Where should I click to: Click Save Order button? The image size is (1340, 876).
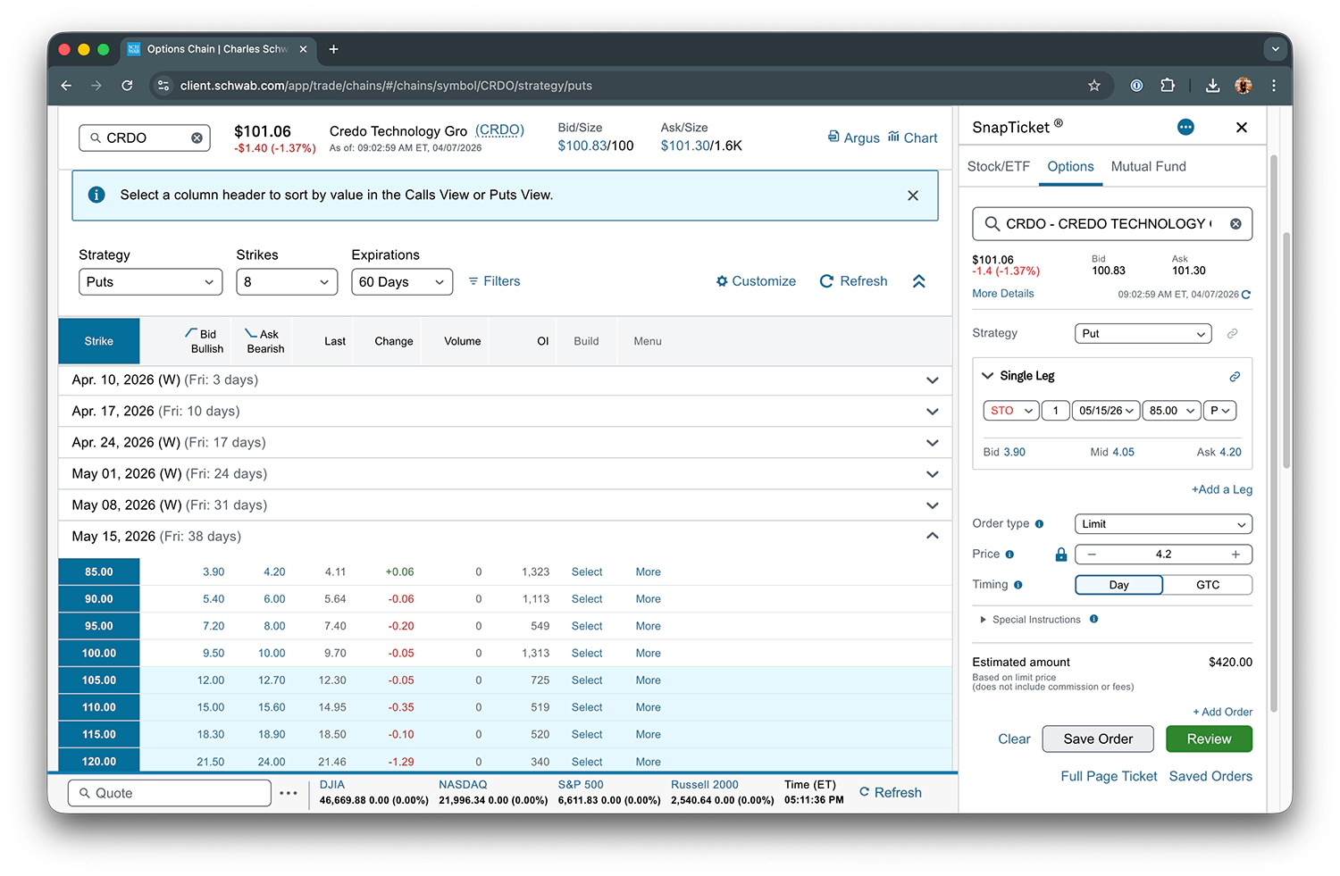click(x=1098, y=739)
